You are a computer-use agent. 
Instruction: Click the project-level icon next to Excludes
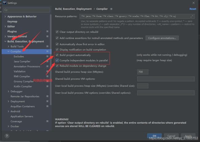(47, 56)
